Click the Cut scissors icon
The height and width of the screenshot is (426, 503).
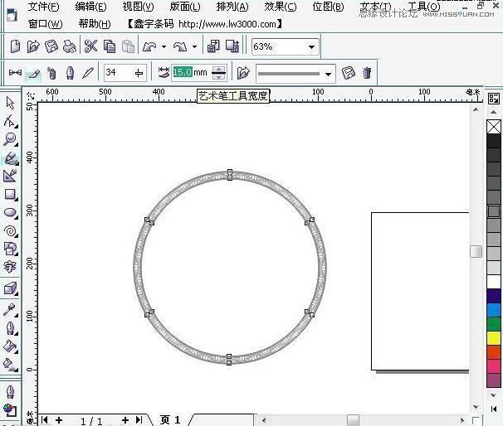coord(90,46)
